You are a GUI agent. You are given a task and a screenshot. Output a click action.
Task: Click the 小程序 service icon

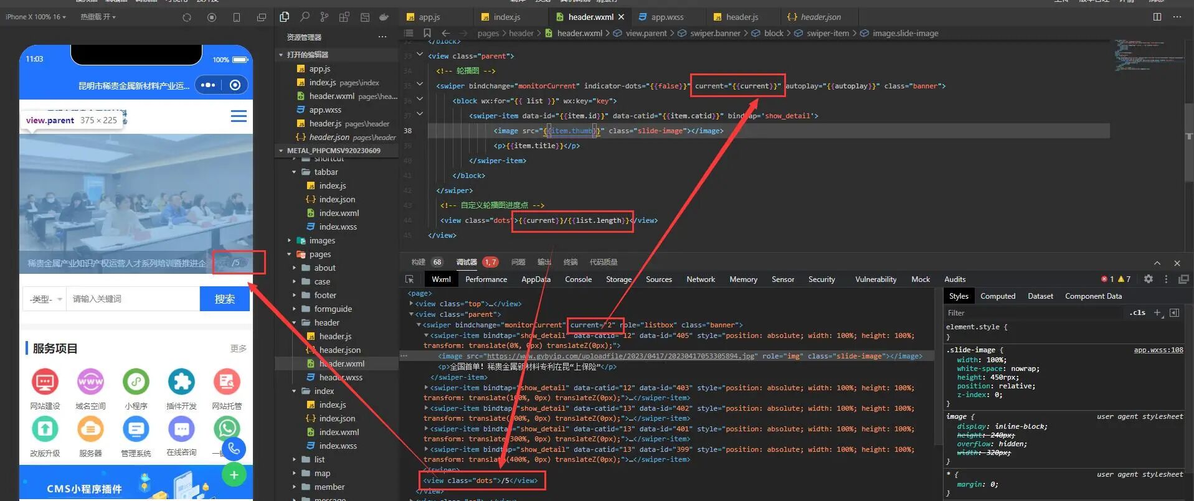click(136, 382)
